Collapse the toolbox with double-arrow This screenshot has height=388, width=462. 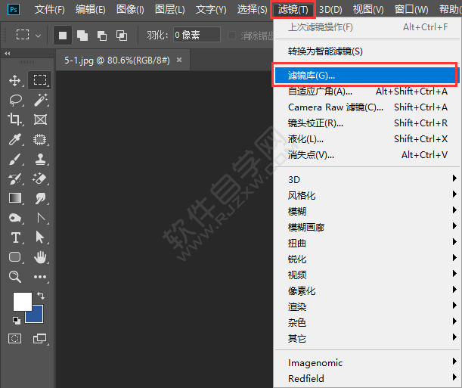[8, 54]
